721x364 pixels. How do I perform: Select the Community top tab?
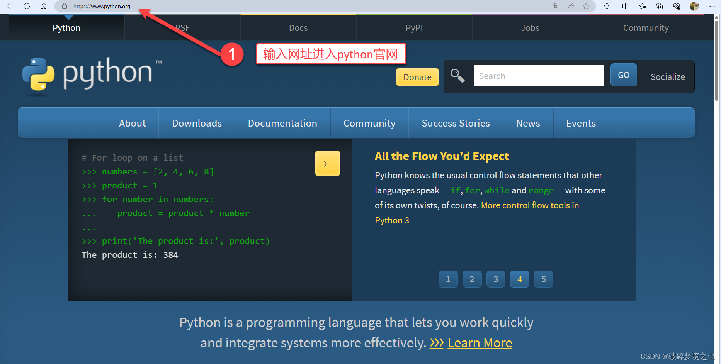[646, 28]
